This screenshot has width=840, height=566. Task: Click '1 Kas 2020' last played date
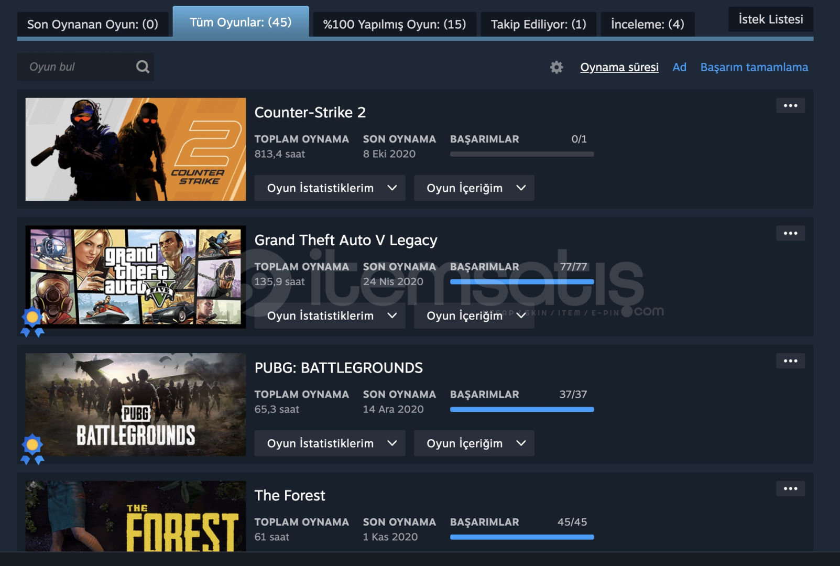[390, 537]
